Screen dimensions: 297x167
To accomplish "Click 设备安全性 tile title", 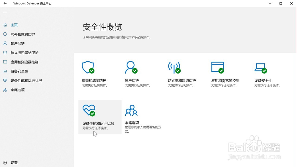I will (x=263, y=81).
